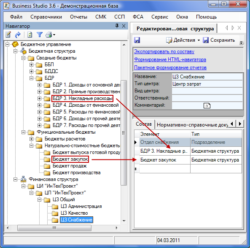Open the Справочники menu
The width and height of the screenshot is (250, 248).
coord(46,17)
